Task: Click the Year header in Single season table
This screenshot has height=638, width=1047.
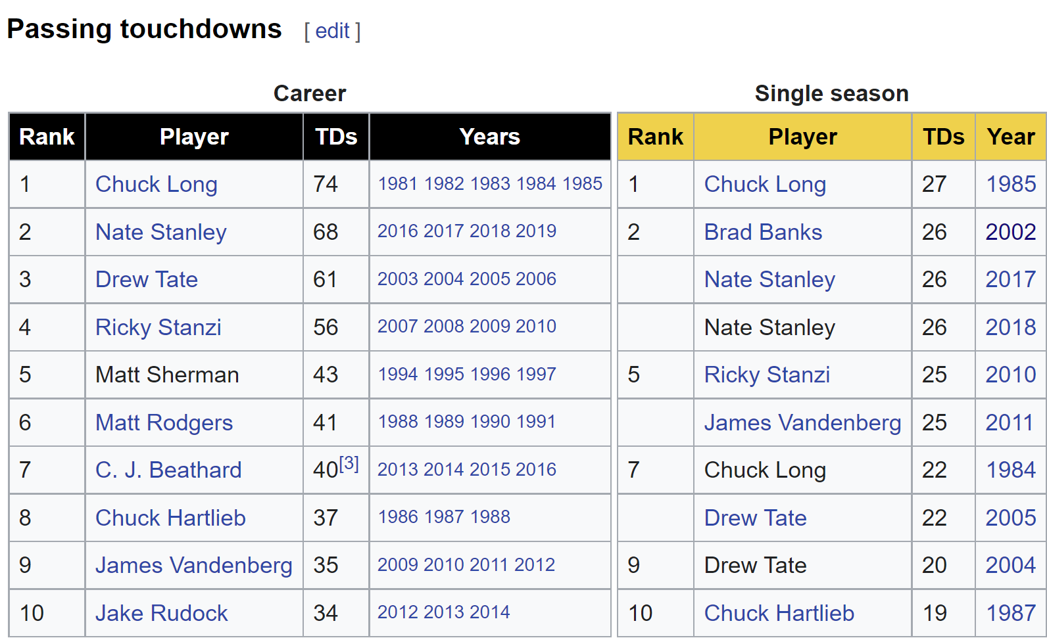Action: [1011, 137]
